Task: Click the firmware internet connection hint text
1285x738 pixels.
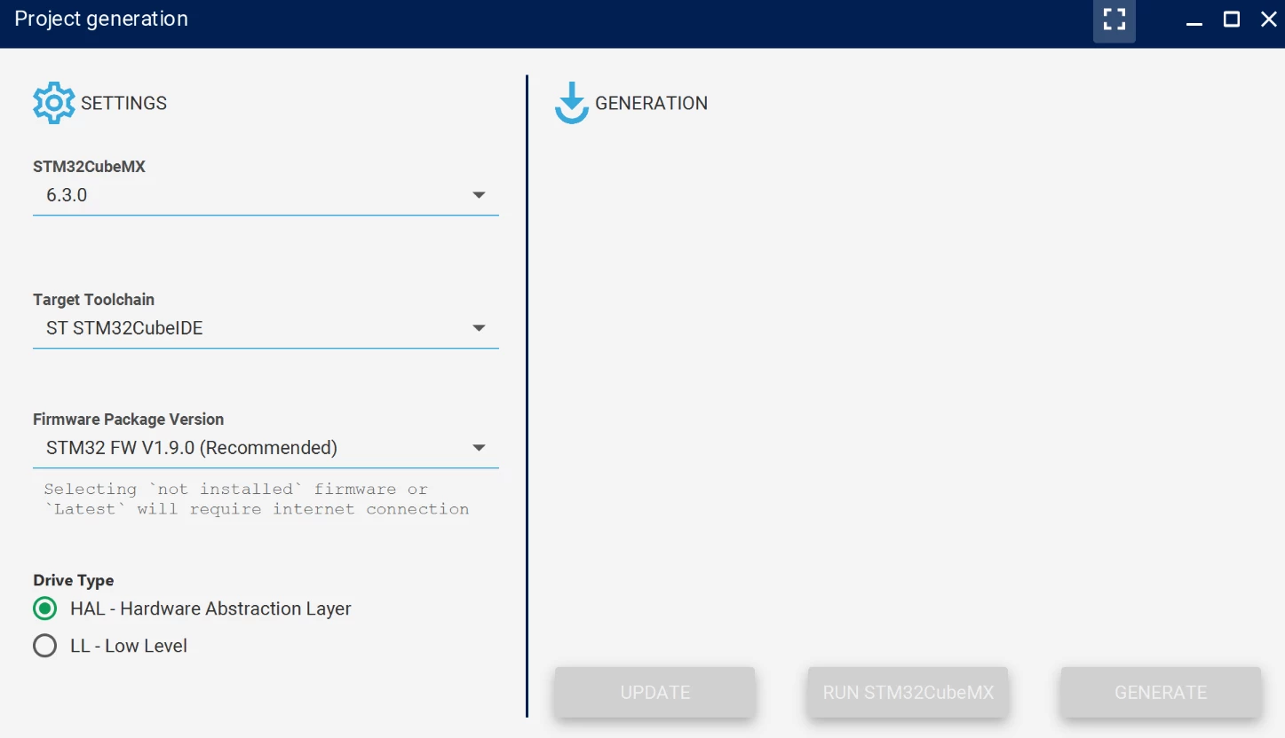Action: tap(257, 499)
